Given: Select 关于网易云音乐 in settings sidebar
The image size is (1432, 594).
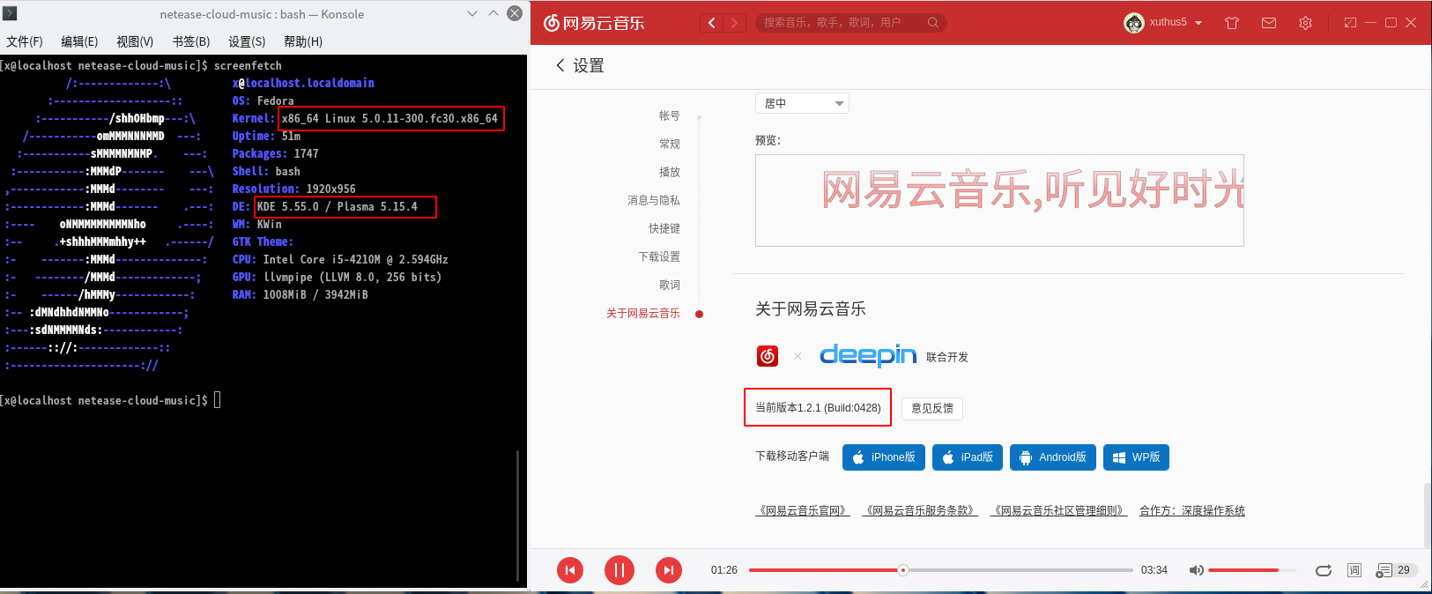Looking at the screenshot, I should pyautogui.click(x=643, y=313).
